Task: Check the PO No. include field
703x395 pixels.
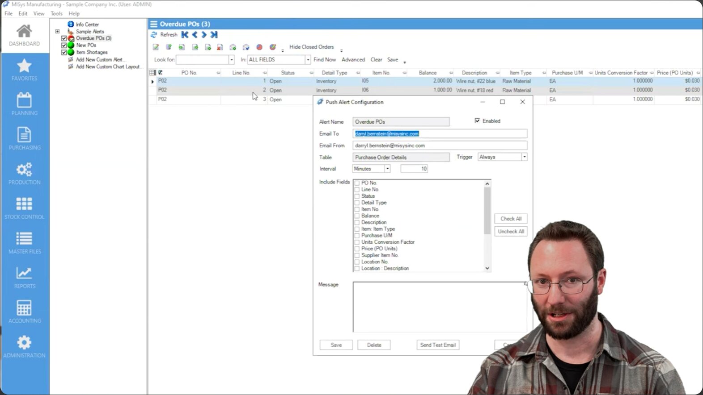Action: point(357,183)
